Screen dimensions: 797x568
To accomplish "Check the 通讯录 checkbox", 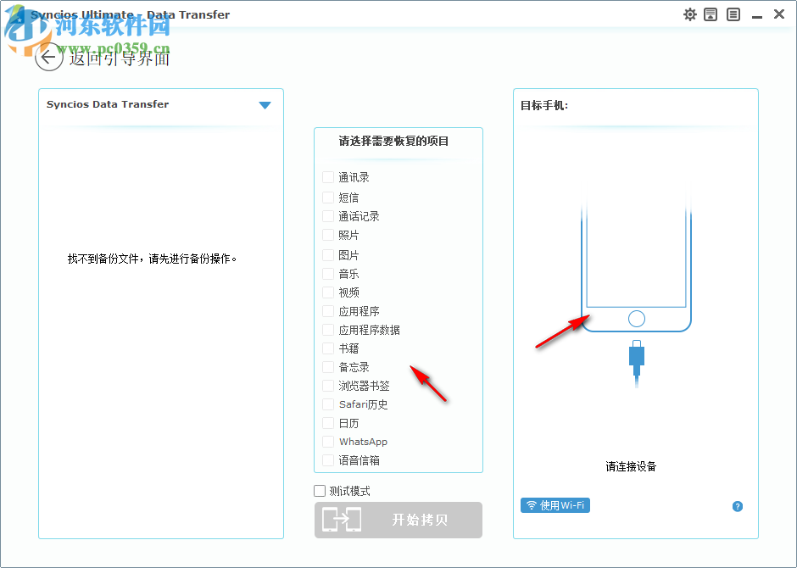I will 326,177.
